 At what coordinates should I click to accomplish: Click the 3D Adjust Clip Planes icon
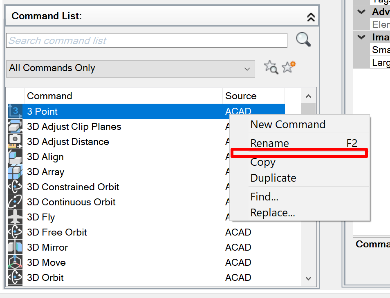(15, 127)
